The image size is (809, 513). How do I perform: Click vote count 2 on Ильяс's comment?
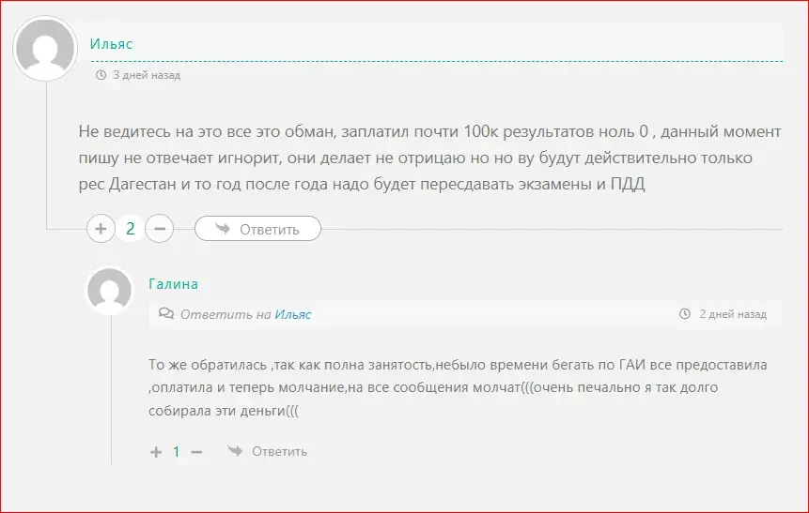pyautogui.click(x=130, y=229)
